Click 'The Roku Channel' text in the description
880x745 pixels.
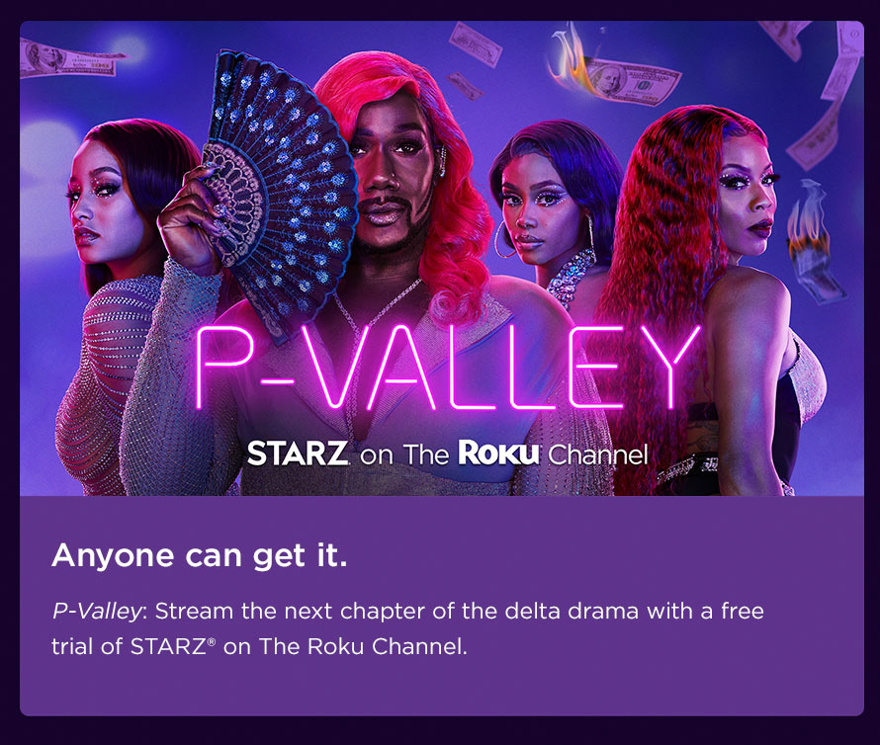click(362, 646)
